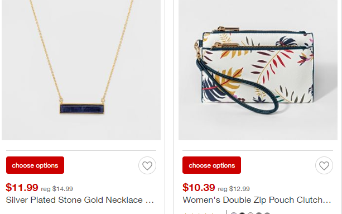Choose options for the gold necklace

35,165
